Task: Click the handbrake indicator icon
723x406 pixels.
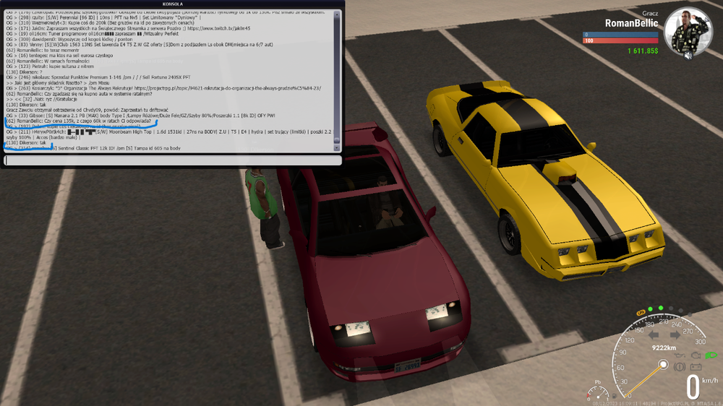Action: 680,367
